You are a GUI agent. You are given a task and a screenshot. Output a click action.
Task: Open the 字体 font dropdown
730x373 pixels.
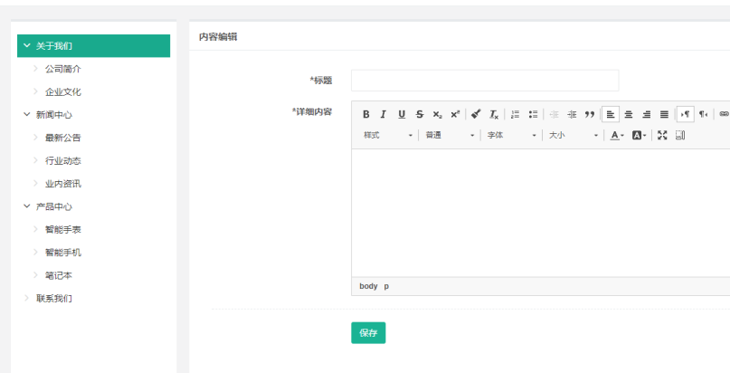(x=509, y=135)
